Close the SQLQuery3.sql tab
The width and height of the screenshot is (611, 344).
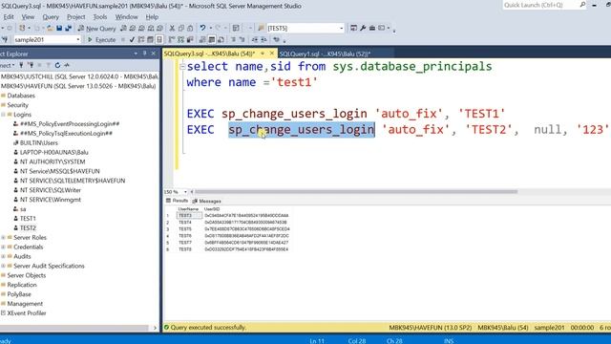271,54
